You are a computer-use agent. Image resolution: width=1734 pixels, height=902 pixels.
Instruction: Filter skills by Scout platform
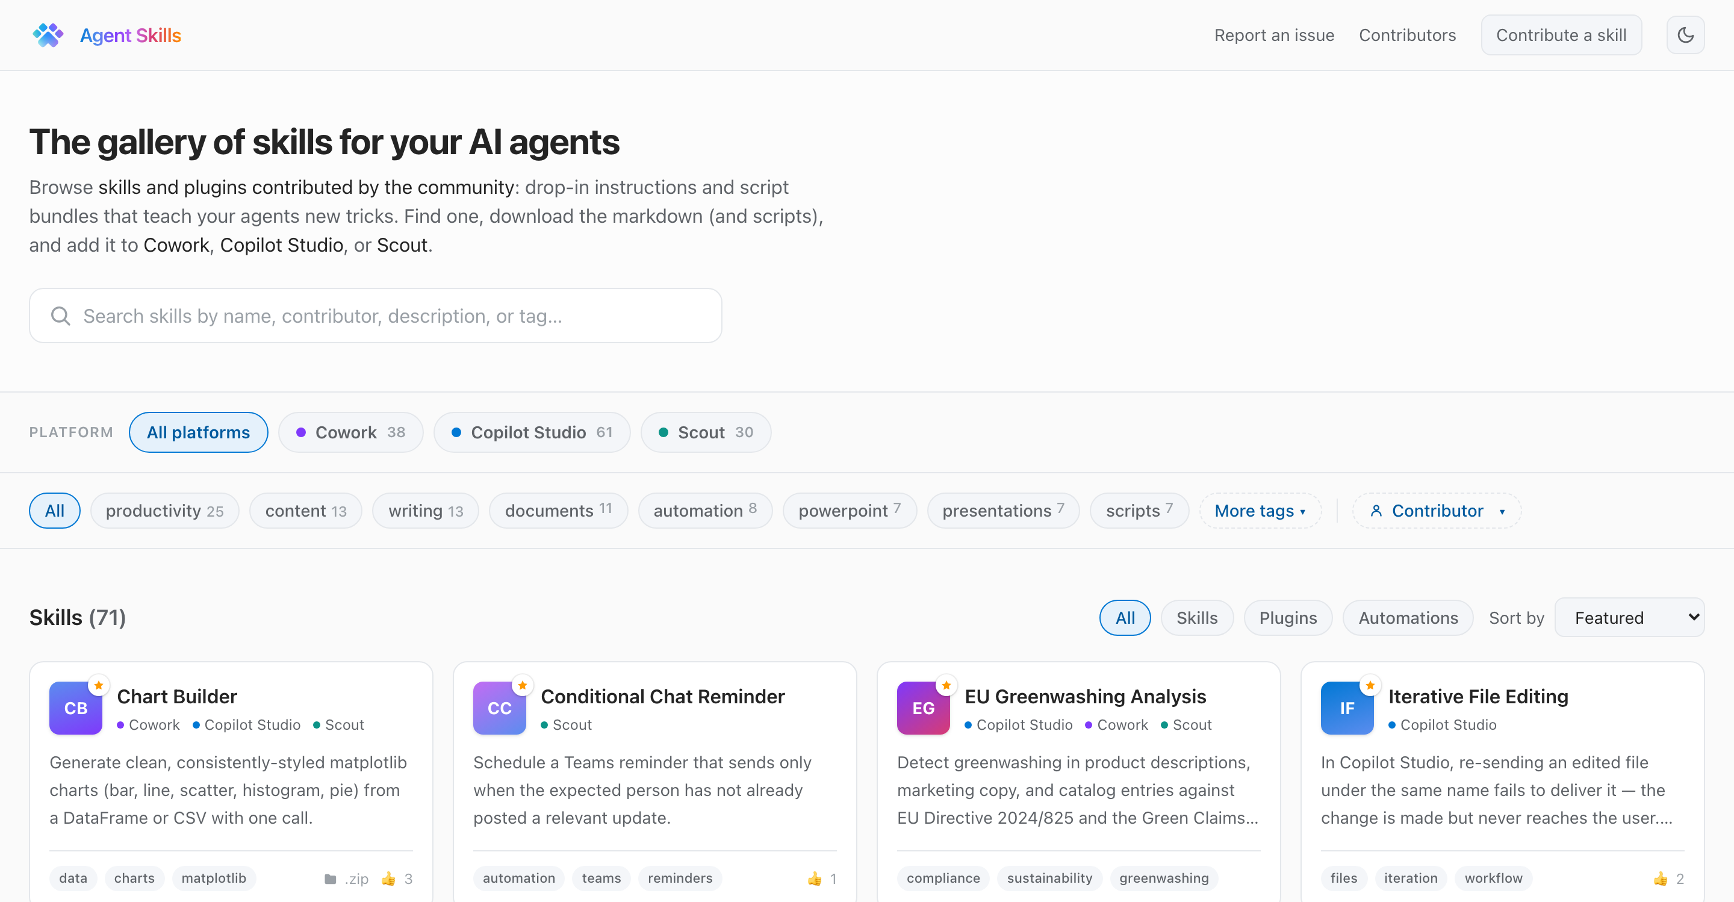point(706,432)
